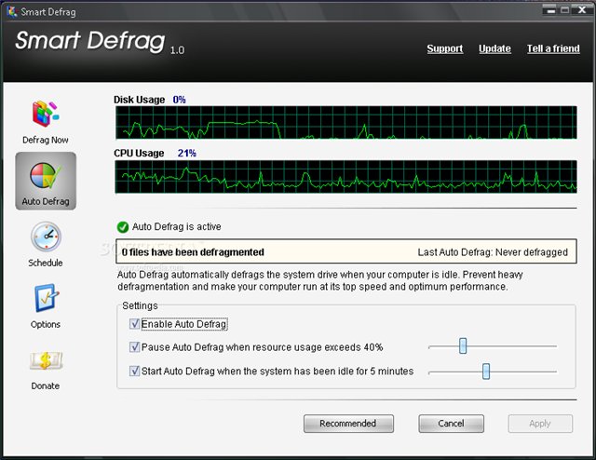Click the Disk Usage 0% value
The width and height of the screenshot is (596, 460).
[179, 100]
